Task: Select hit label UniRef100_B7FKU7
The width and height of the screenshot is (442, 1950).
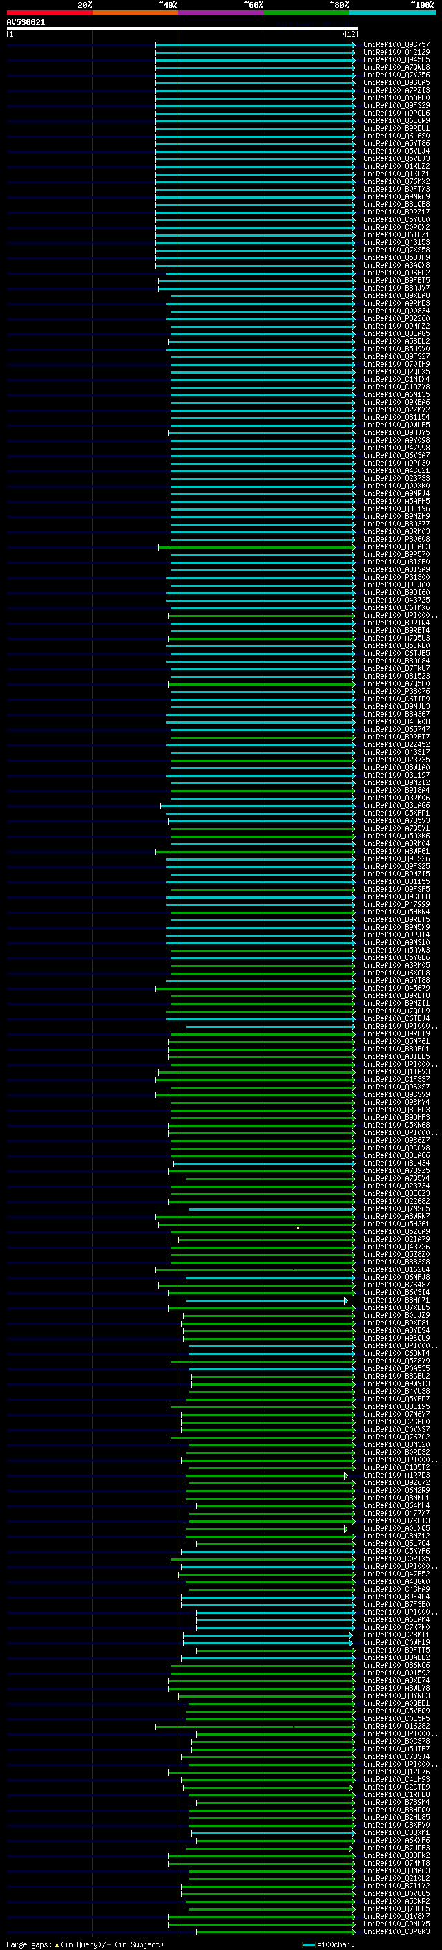Action: 396,668
